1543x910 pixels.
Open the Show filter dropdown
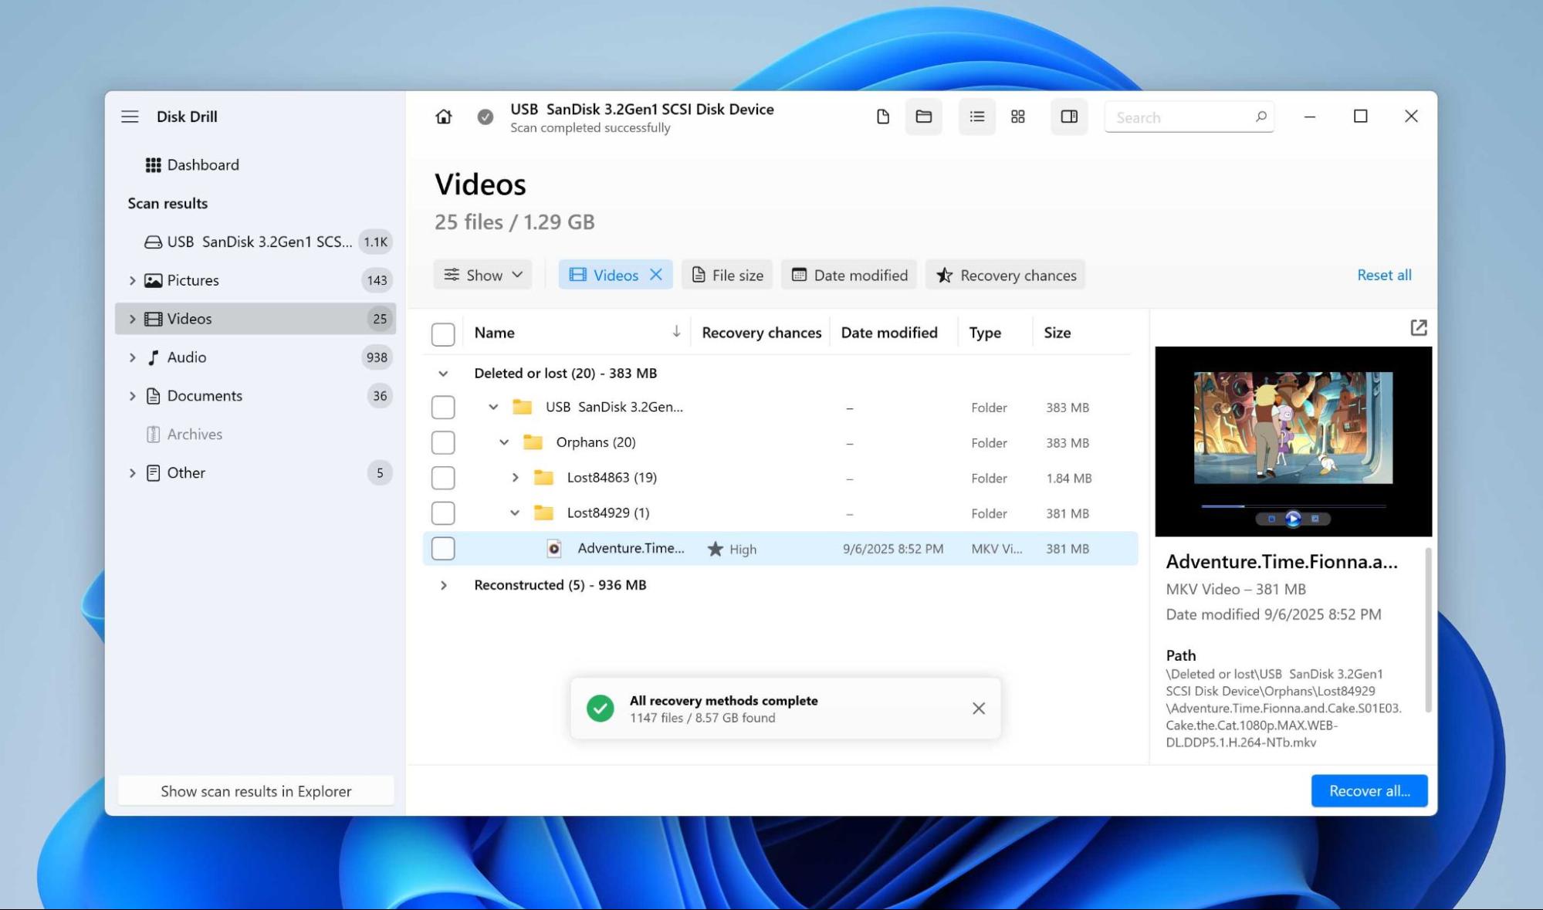tap(482, 274)
